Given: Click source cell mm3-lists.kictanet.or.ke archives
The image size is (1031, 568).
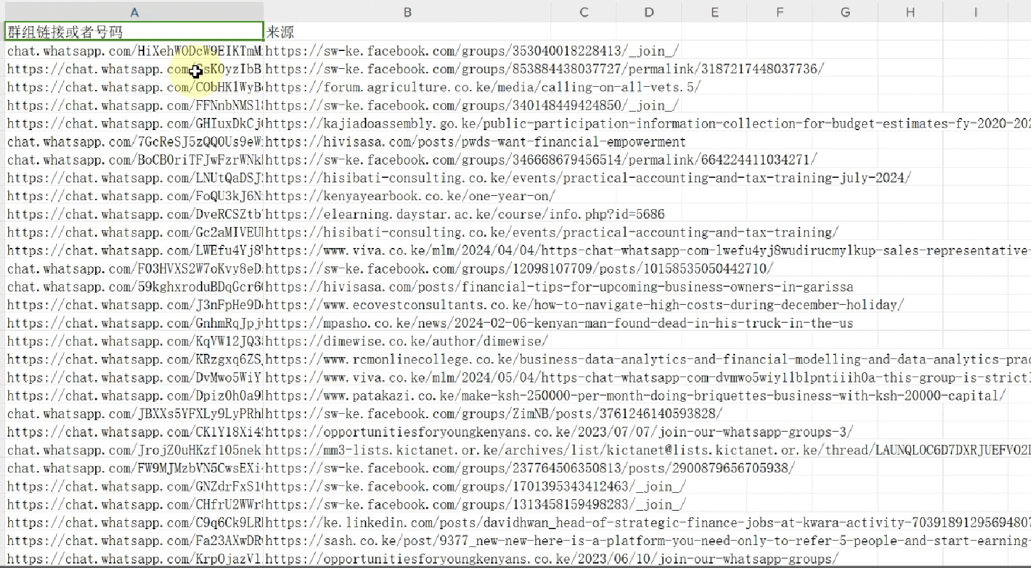Looking at the screenshot, I should click(x=407, y=450).
